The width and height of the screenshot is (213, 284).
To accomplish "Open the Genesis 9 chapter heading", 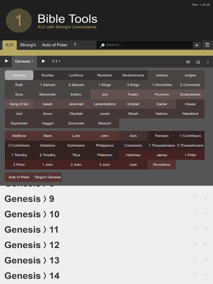I will click(29, 199).
